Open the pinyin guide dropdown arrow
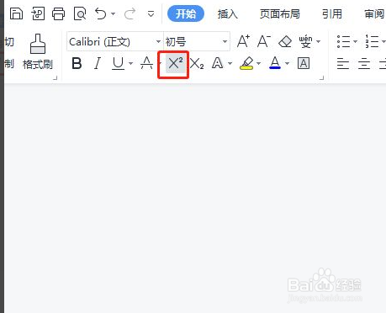386x313 pixels. tap(318, 41)
